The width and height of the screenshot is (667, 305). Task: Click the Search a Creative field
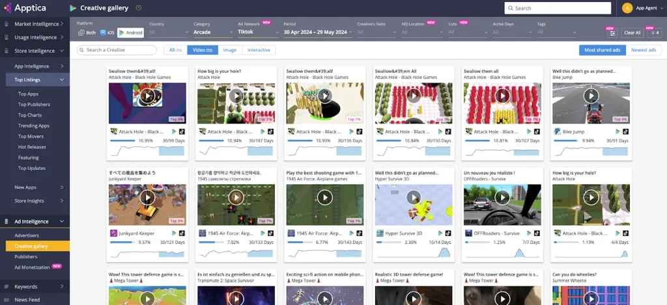pyautogui.click(x=117, y=50)
